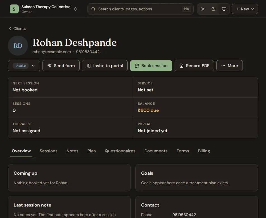The height and width of the screenshot is (218, 266).
Task: Switch to light theme sun icon
Action: (x=203, y=9)
